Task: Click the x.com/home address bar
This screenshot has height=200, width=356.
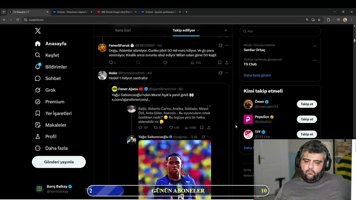Action: 164,20
